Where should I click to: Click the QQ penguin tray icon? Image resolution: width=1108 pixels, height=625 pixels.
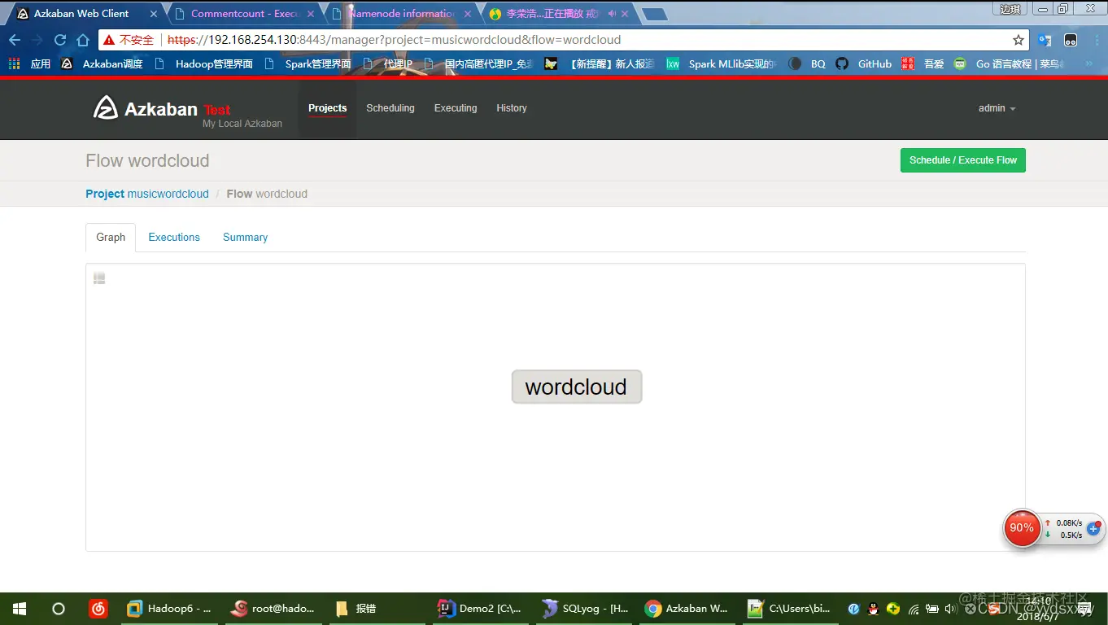tap(874, 609)
